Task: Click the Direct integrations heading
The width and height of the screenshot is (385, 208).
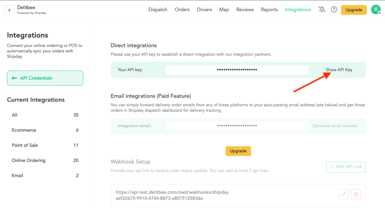Action: pyautogui.click(x=133, y=45)
